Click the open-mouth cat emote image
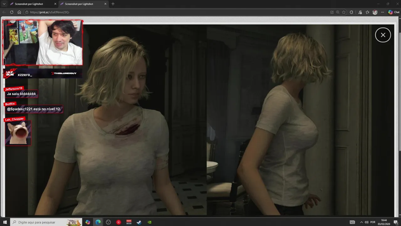Viewport: 401px width, 226px height. pyautogui.click(x=18, y=133)
